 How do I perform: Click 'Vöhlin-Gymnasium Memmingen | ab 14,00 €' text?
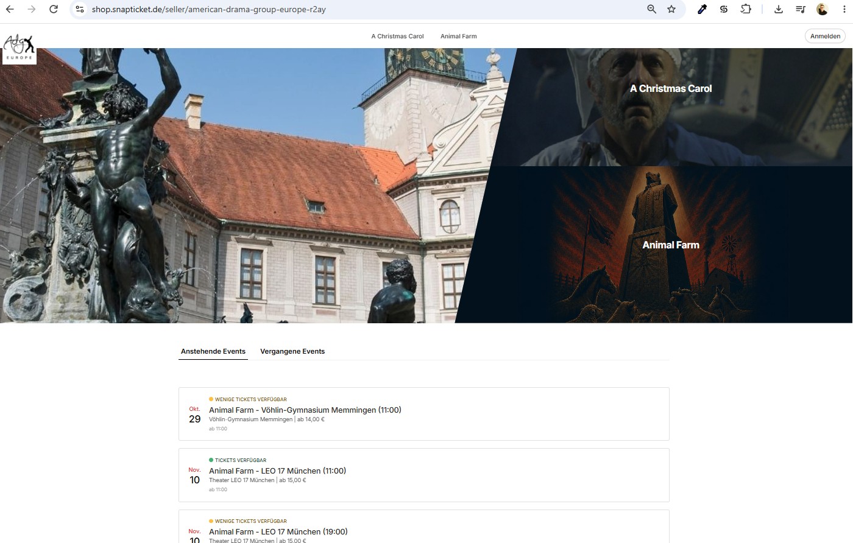click(x=267, y=419)
